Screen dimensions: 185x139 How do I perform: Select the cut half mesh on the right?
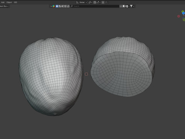(x=123, y=67)
